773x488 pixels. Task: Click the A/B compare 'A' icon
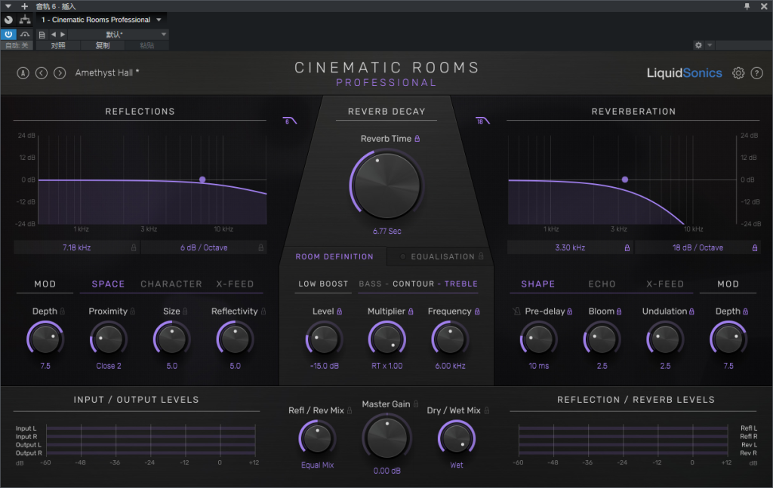[x=23, y=73]
